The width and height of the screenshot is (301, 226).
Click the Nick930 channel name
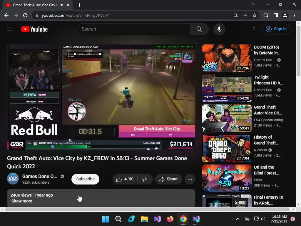point(260,150)
